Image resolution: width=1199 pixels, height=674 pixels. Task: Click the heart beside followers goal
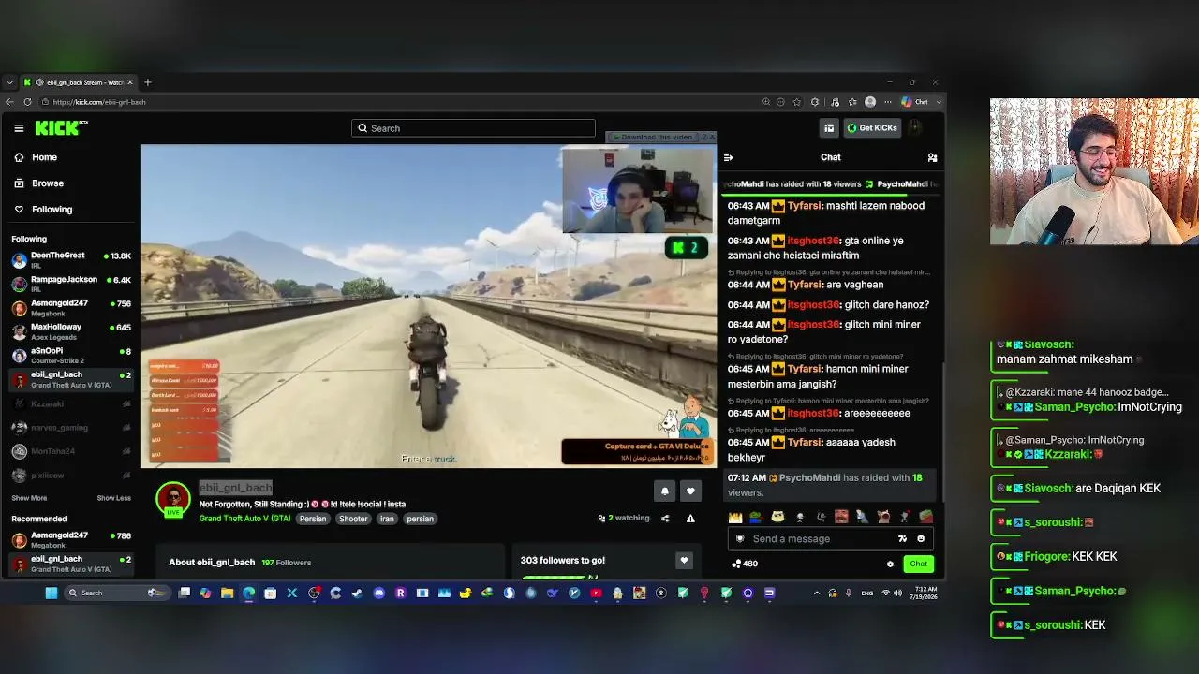684,561
